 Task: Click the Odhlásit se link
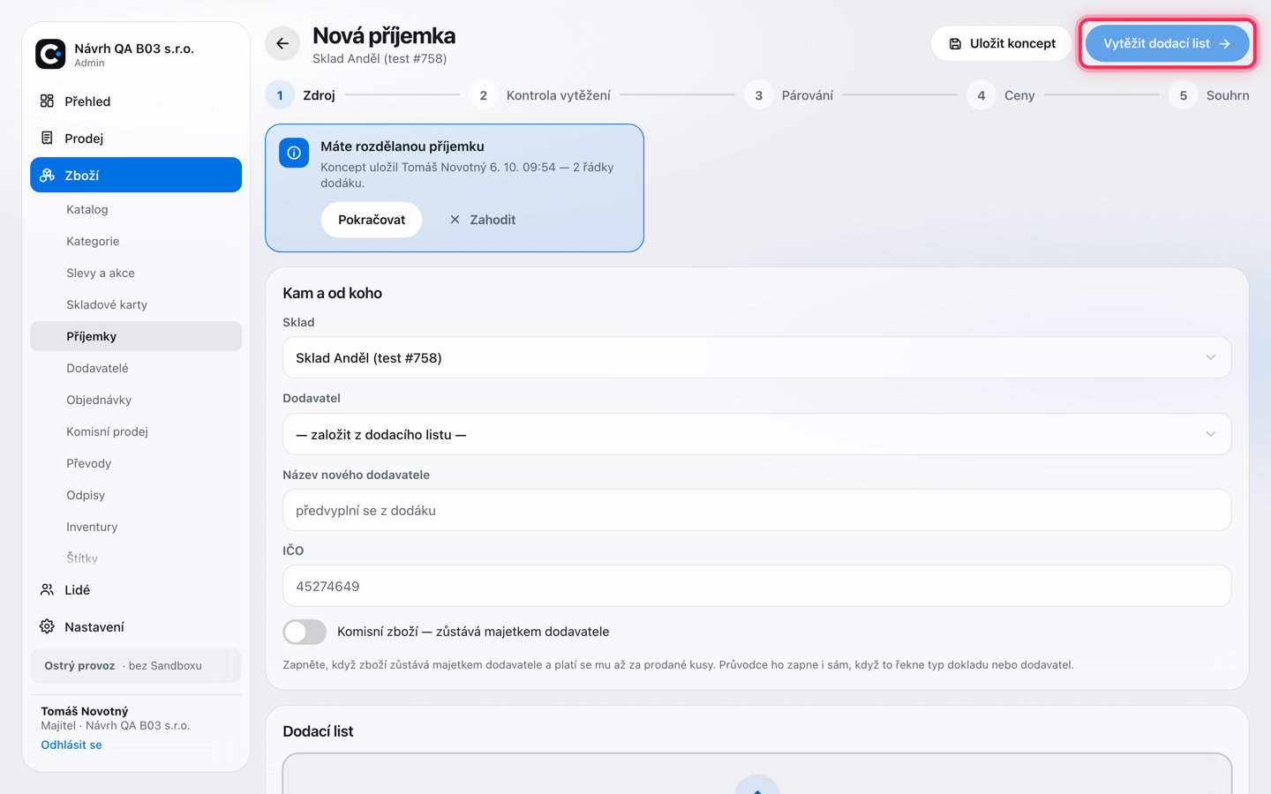coord(71,745)
